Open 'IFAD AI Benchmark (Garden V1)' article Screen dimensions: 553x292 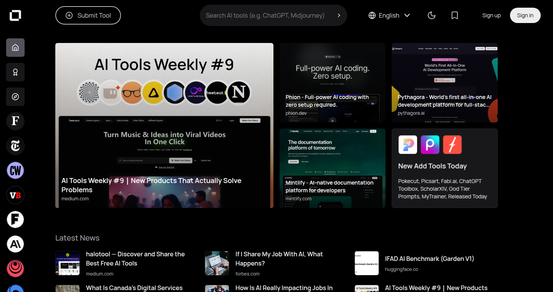429,259
